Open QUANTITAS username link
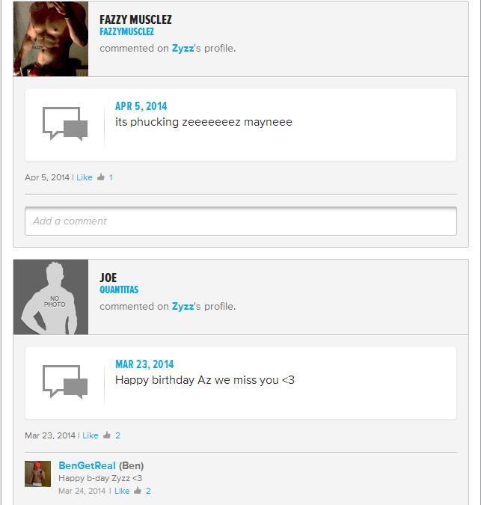 coord(119,290)
